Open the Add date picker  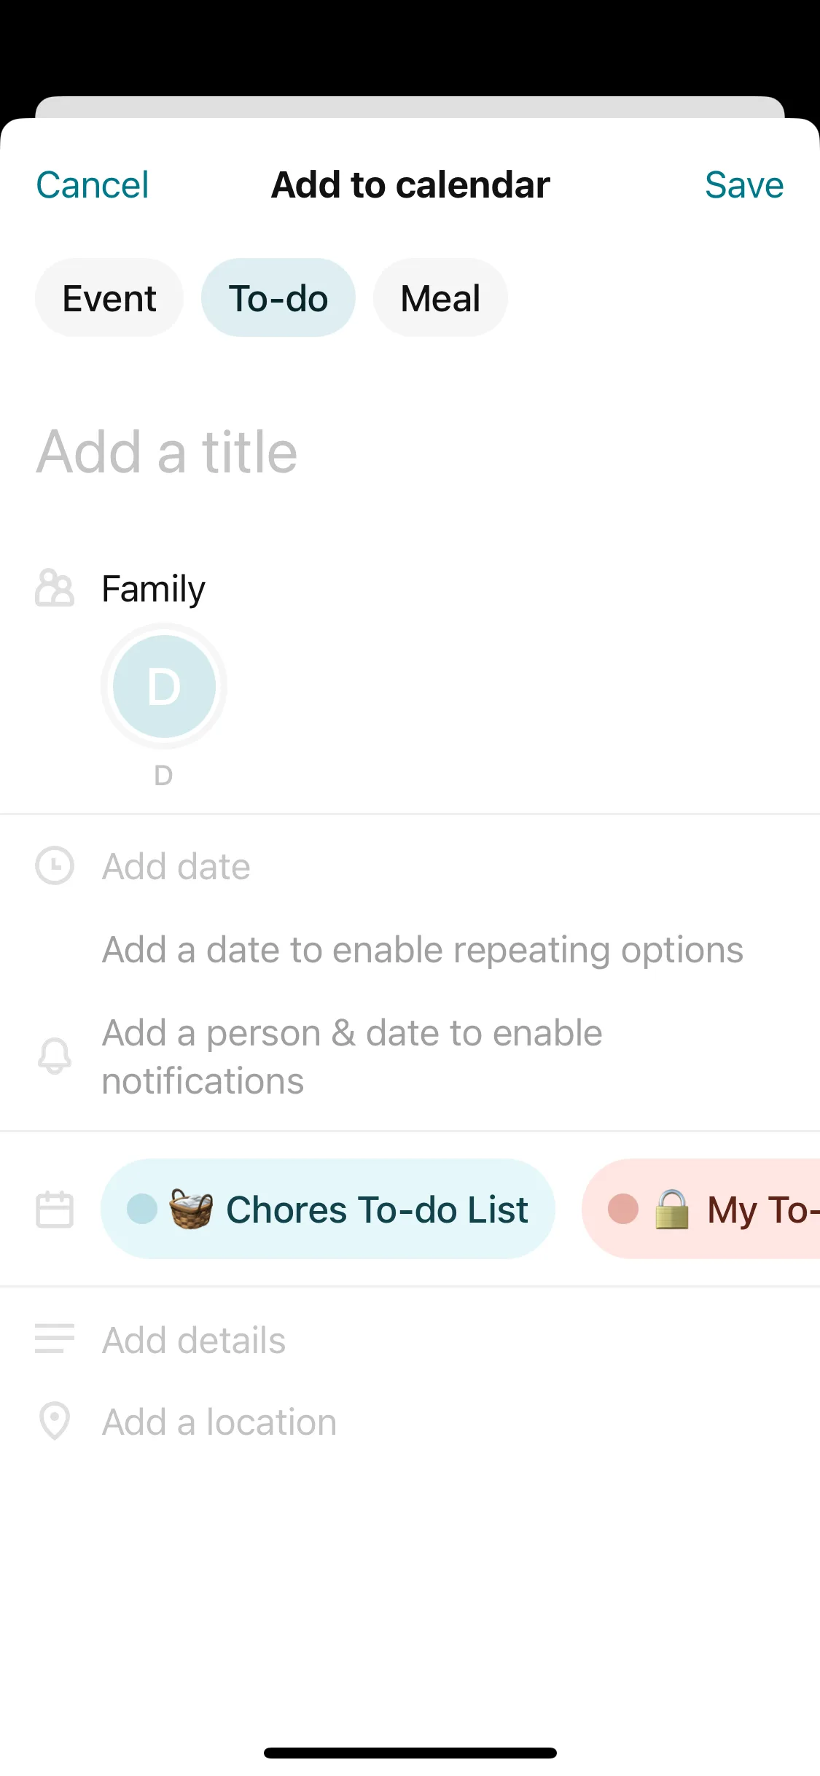pos(176,867)
